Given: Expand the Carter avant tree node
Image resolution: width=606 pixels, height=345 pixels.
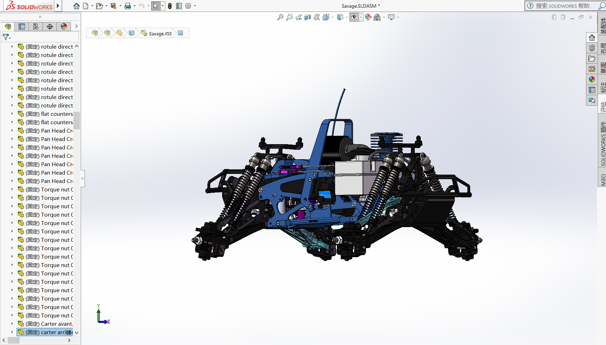Looking at the screenshot, I should pyautogui.click(x=12, y=324).
